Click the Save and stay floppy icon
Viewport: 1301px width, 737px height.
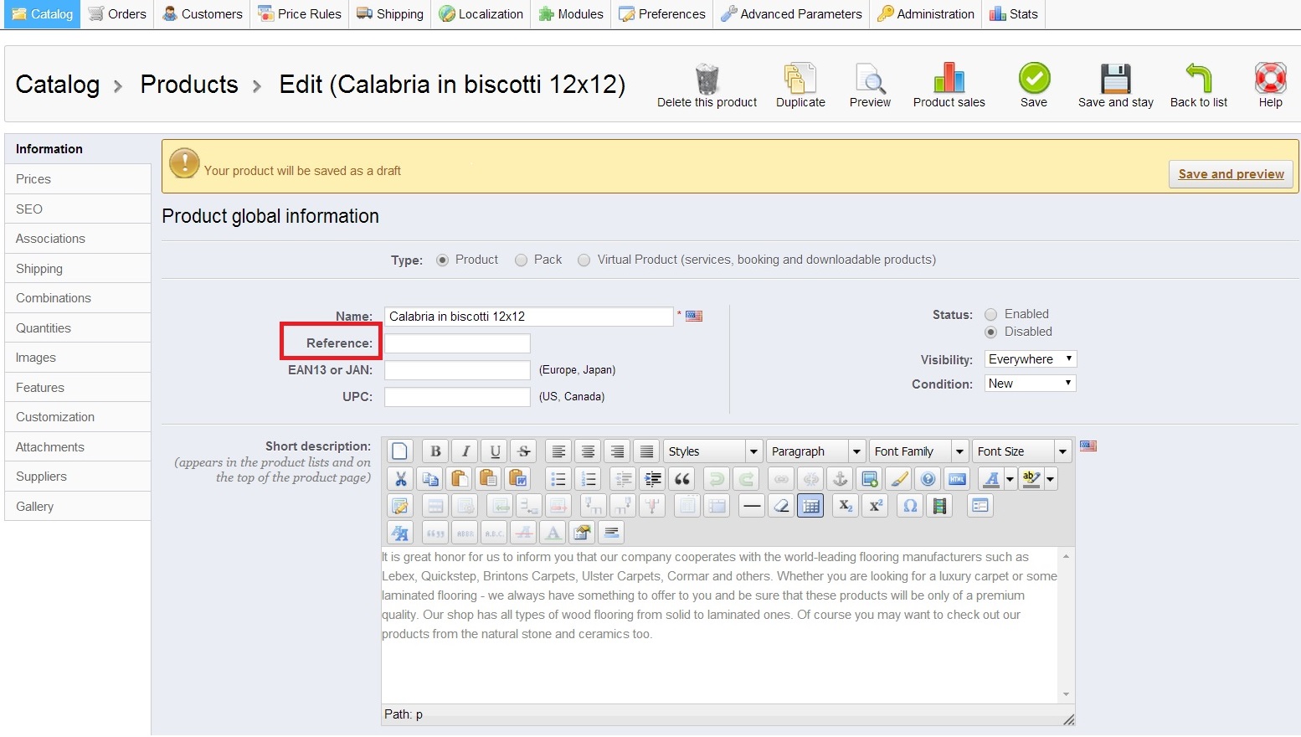tap(1115, 80)
